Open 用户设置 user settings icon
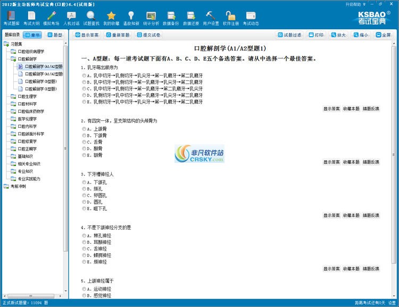The height and width of the screenshot is (307, 399). pos(211,18)
